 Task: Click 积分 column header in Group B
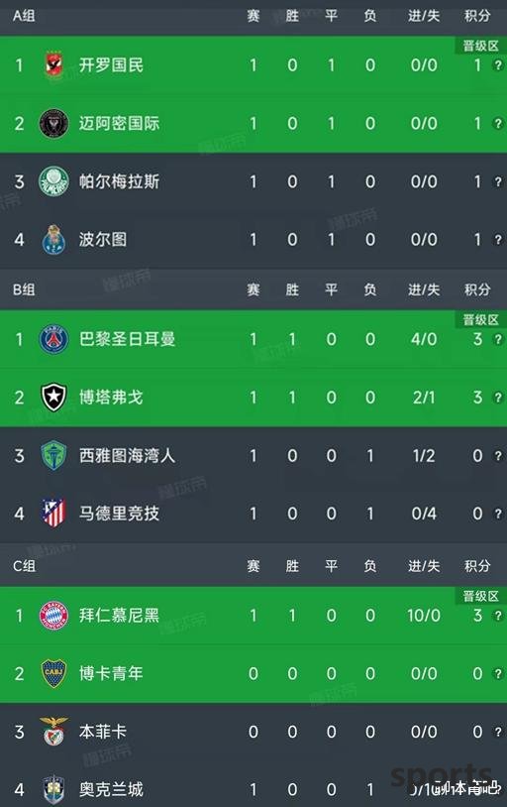(477, 289)
